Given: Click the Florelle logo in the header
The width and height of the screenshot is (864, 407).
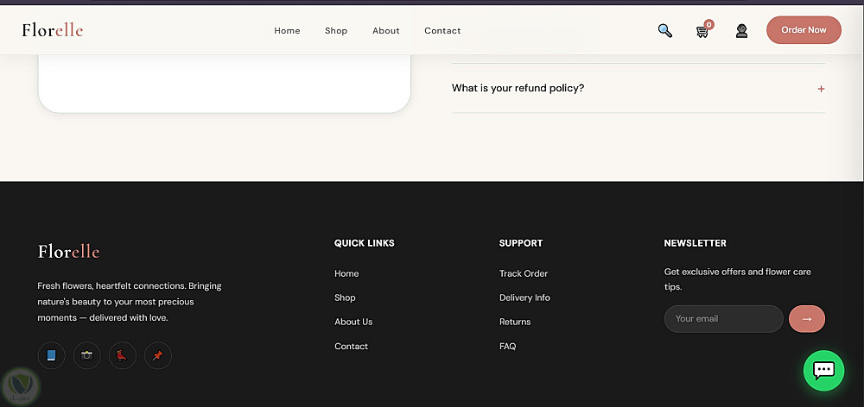Looking at the screenshot, I should click(x=53, y=30).
